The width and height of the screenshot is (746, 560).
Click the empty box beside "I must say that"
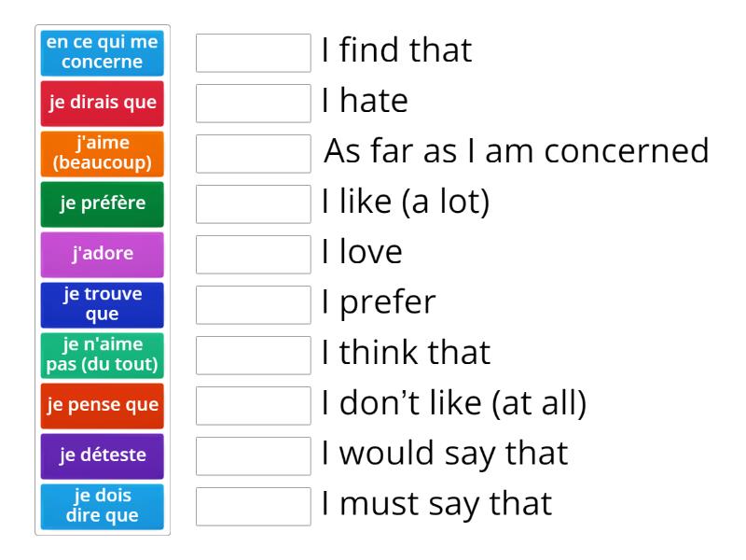253,504
